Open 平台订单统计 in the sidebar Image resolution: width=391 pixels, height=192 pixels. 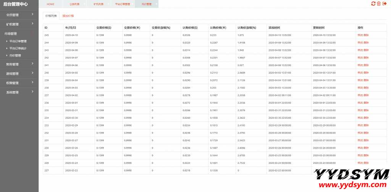point(18,48)
